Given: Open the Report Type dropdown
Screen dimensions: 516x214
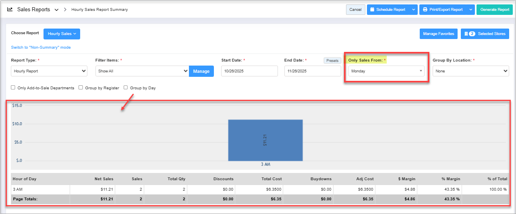Looking at the screenshot, I should pyautogui.click(x=49, y=71).
